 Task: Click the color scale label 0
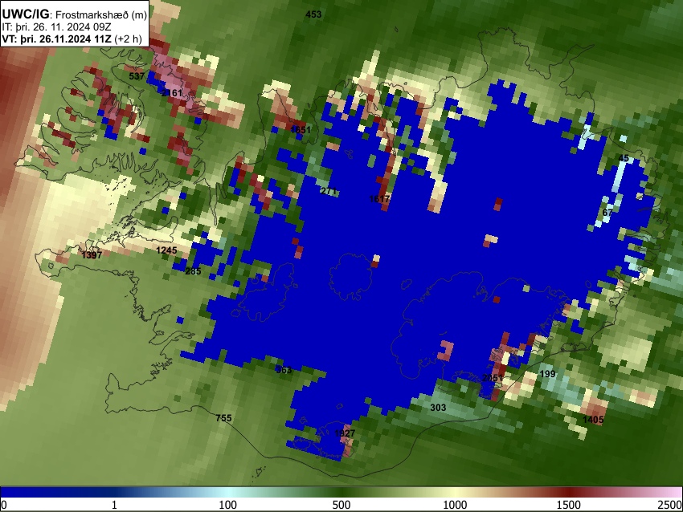pos(4,505)
